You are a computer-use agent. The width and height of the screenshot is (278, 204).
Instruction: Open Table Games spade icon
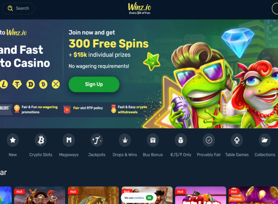pyautogui.click(x=237, y=140)
